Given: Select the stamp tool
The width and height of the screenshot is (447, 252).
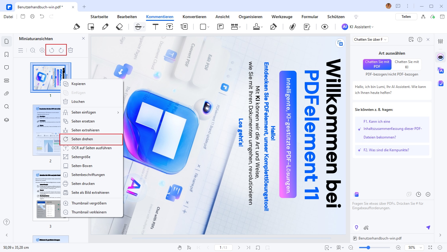Looking at the screenshot, I should tap(256, 27).
